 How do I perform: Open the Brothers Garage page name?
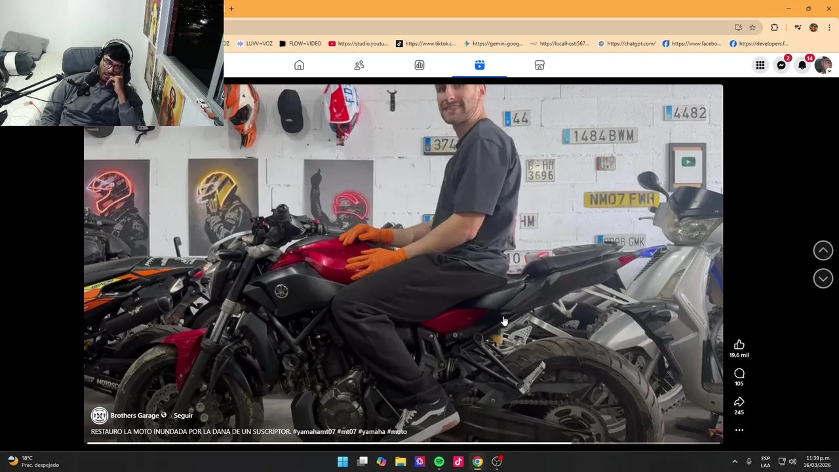pyautogui.click(x=134, y=416)
